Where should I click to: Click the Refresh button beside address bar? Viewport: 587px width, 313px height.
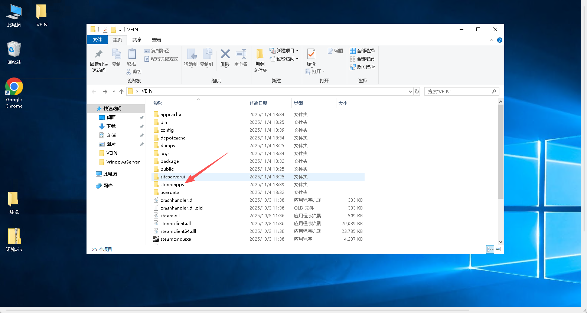coord(417,92)
